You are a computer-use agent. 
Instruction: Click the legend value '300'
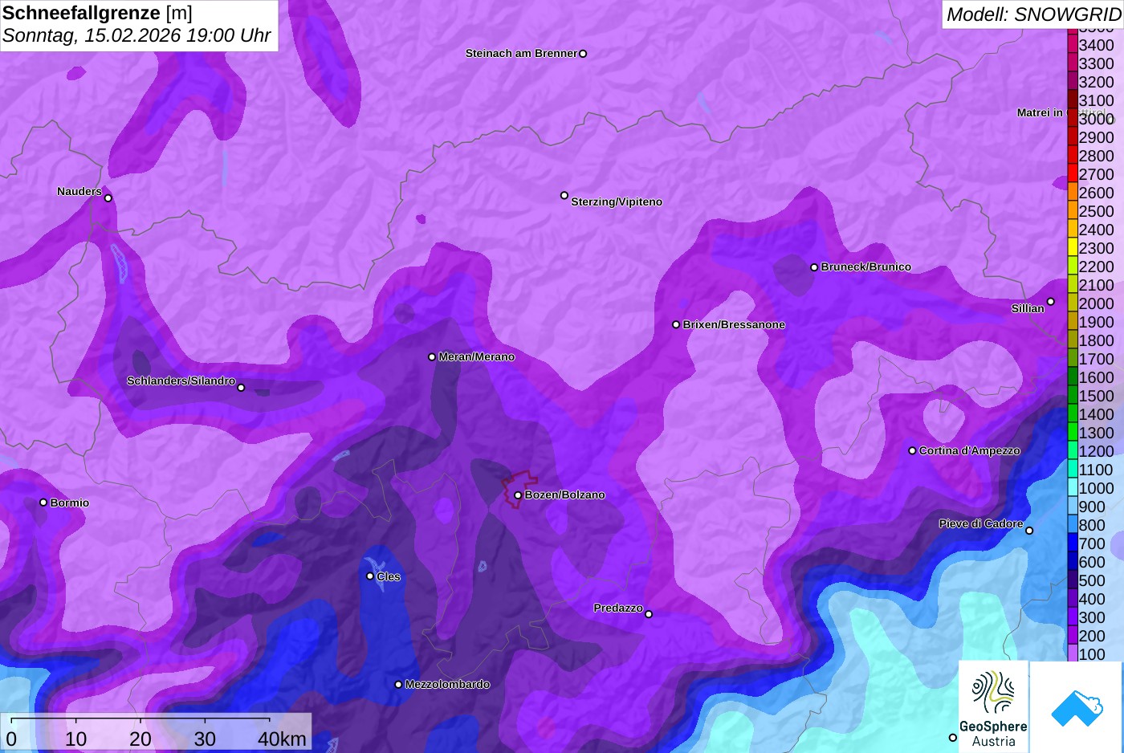(x=1092, y=617)
